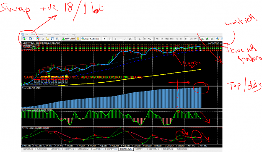Select the Trendline drawing tool
The image size is (262, 152).
coord(125,39)
